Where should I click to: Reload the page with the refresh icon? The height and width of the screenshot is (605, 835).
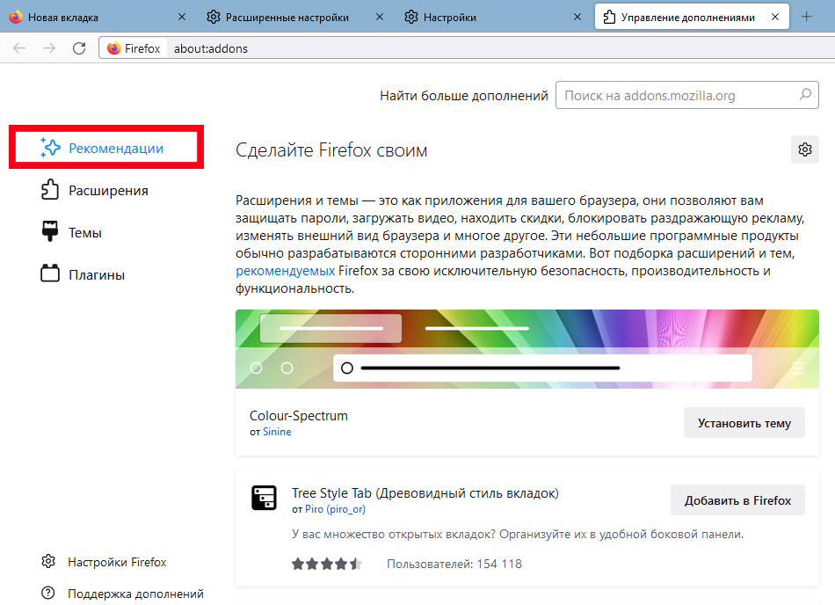(79, 48)
